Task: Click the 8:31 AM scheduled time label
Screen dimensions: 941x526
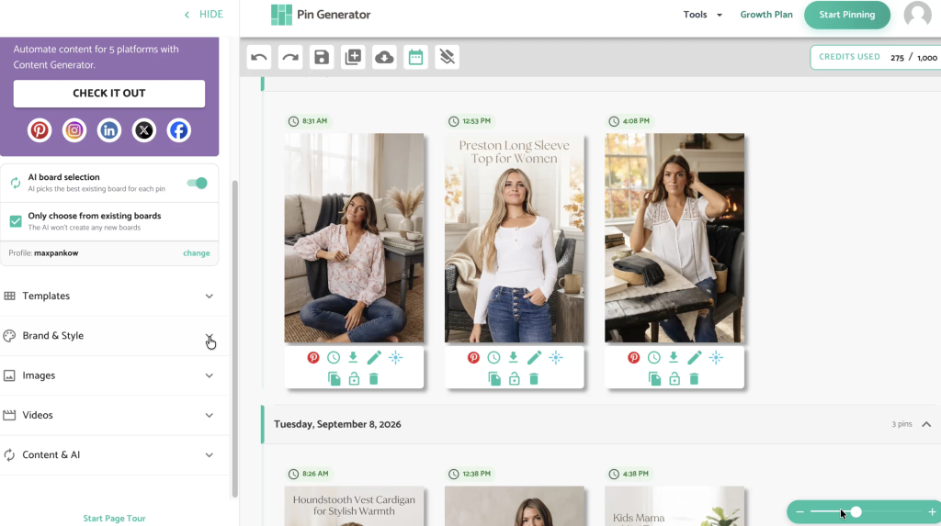Action: coord(308,121)
